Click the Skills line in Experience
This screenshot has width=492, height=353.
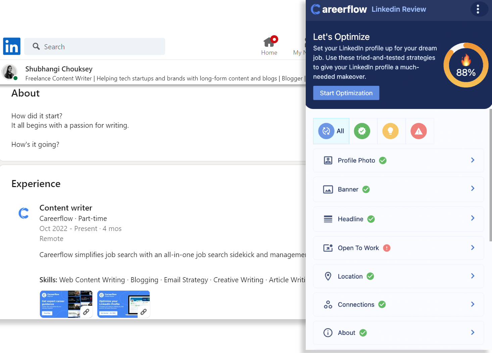[173, 280]
